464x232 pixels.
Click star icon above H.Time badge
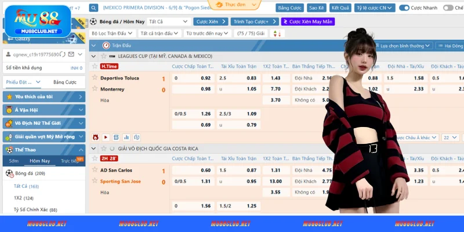pos(95,66)
